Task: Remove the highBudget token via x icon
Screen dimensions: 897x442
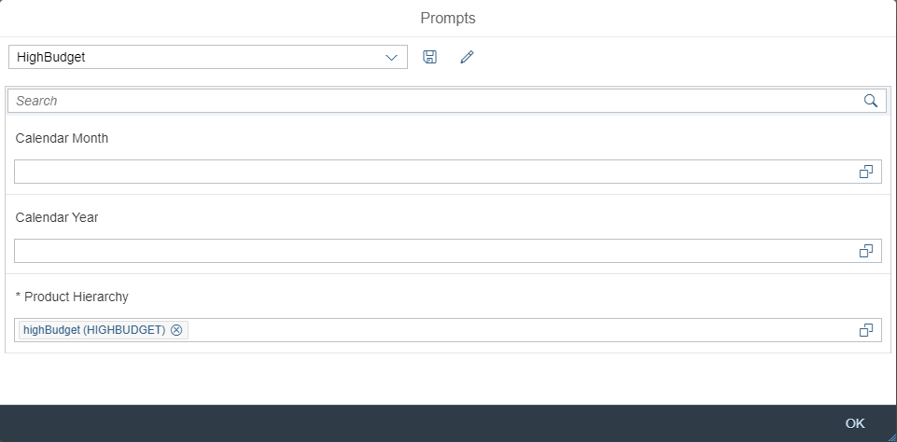Action: point(176,330)
